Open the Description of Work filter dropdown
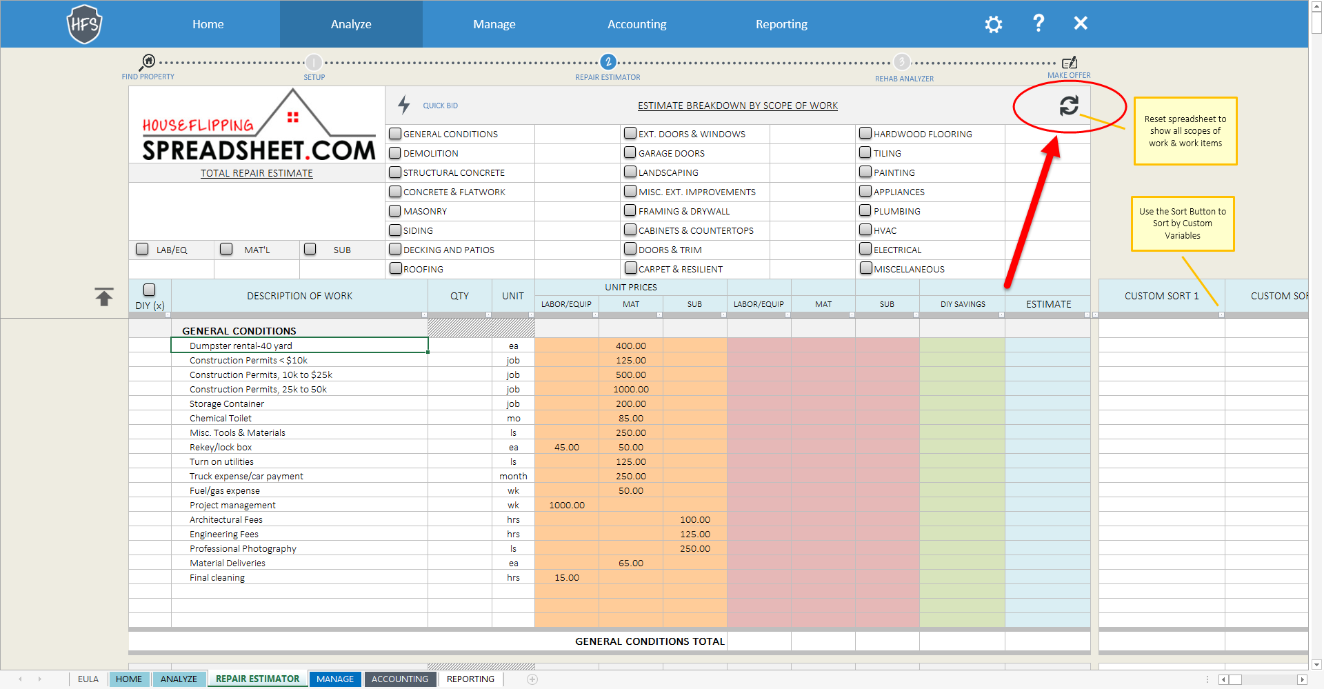 424,315
